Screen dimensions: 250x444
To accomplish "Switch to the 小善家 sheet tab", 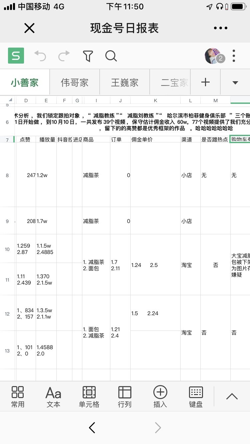I will pos(25,83).
